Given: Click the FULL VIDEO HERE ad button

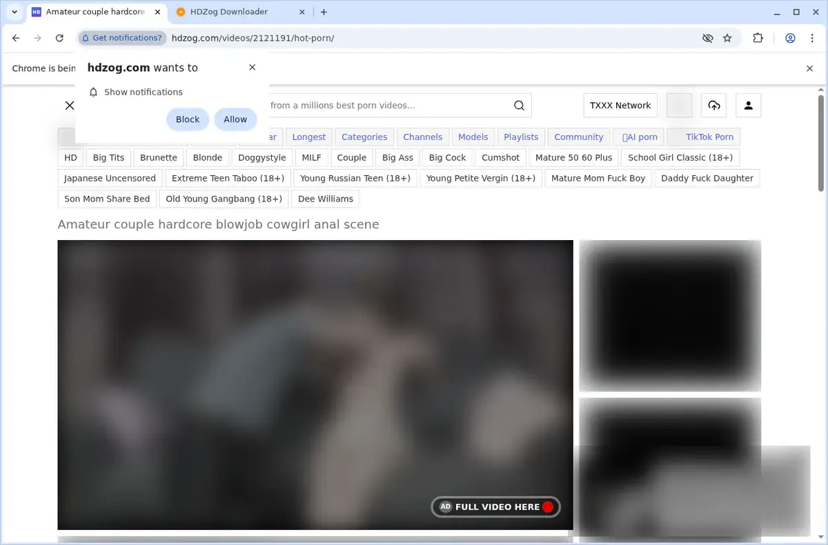Looking at the screenshot, I should (496, 507).
